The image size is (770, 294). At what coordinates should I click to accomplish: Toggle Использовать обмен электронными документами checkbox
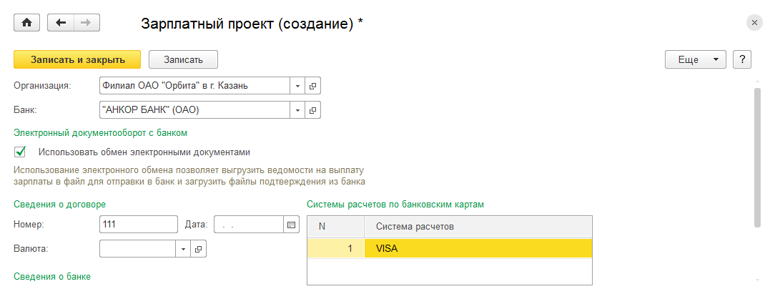click(21, 152)
